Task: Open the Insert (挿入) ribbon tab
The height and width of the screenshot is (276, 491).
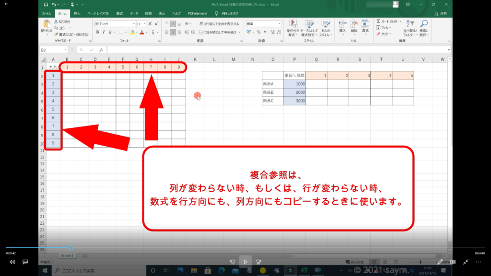Action: coord(77,13)
